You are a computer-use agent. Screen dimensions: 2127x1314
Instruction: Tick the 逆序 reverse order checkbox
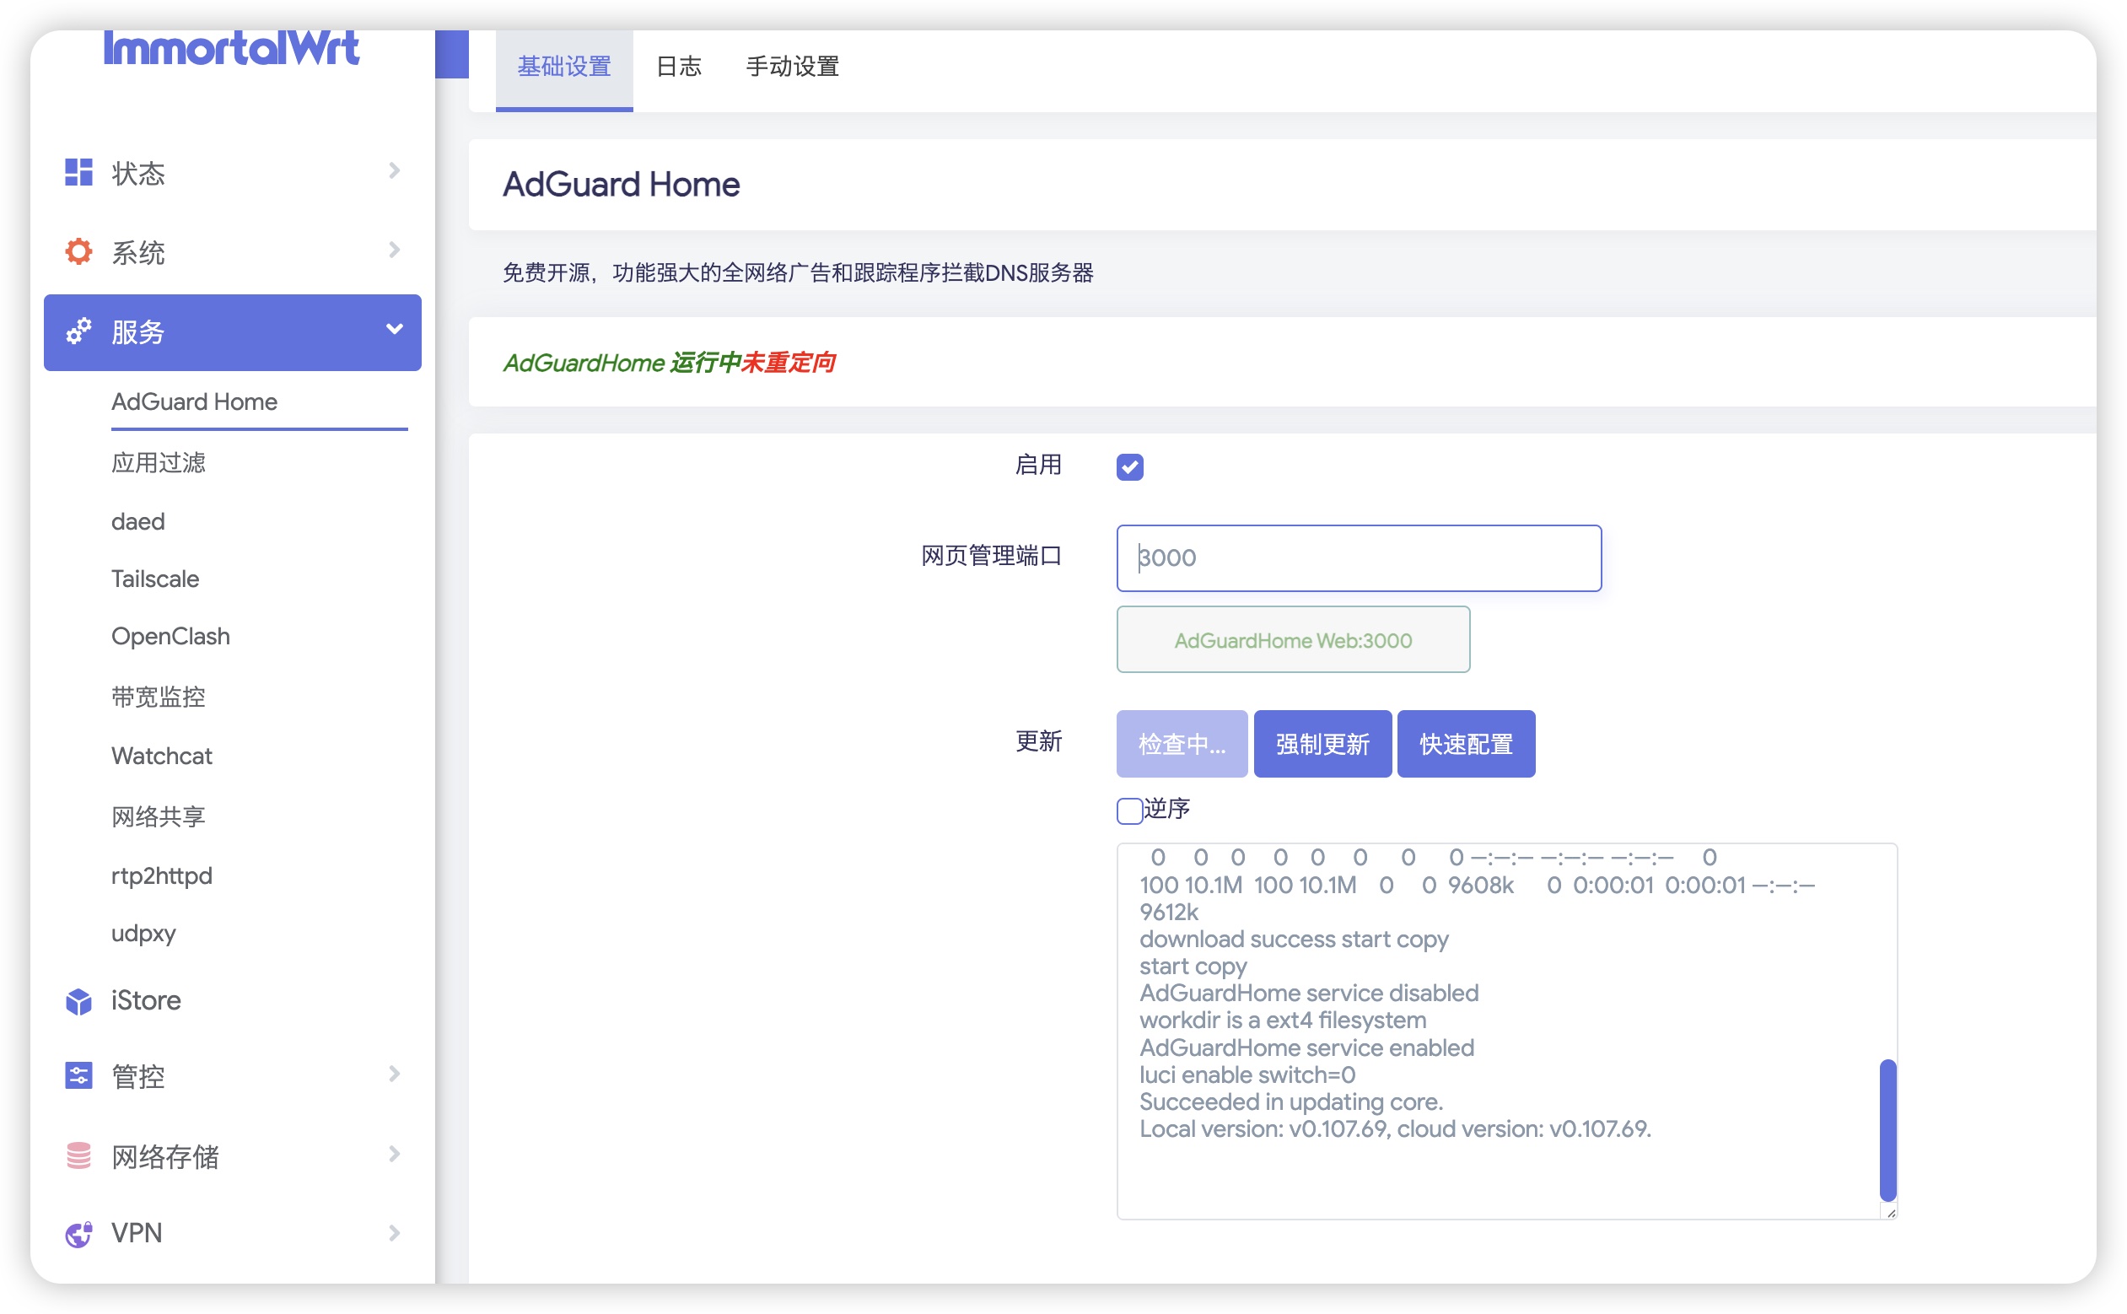pos(1129,810)
